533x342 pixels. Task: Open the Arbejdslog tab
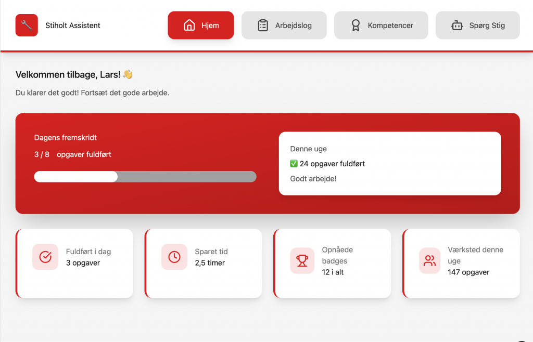(284, 25)
